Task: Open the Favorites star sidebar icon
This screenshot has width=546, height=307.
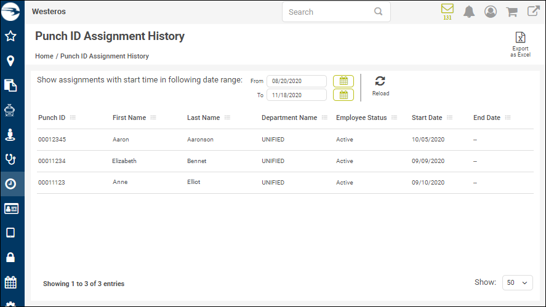Action: point(10,36)
